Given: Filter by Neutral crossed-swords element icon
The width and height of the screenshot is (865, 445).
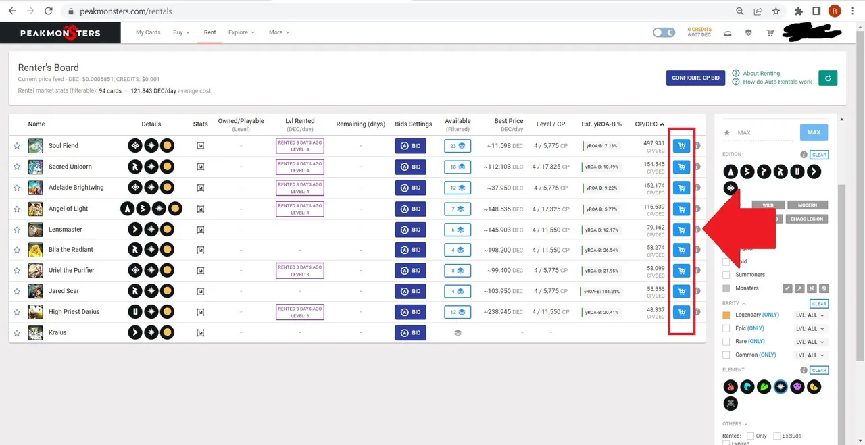Looking at the screenshot, I should 730,404.
